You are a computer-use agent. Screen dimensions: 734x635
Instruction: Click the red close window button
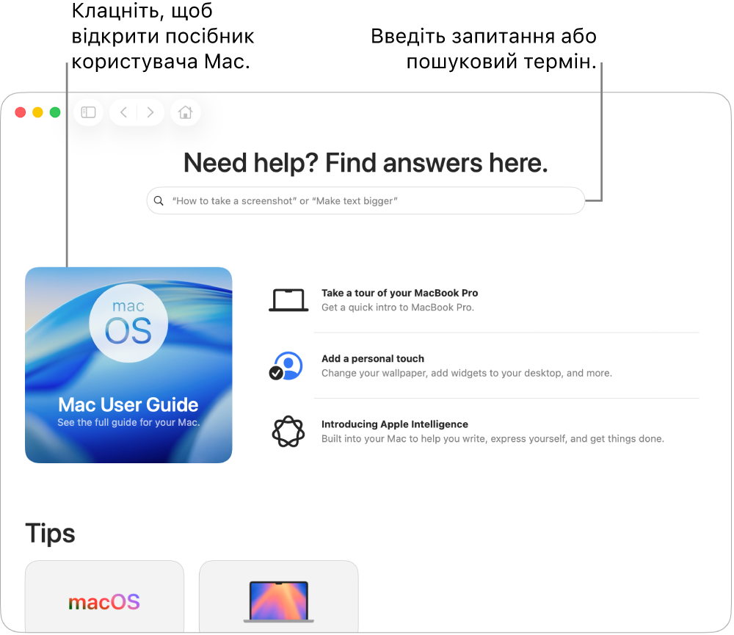click(20, 112)
